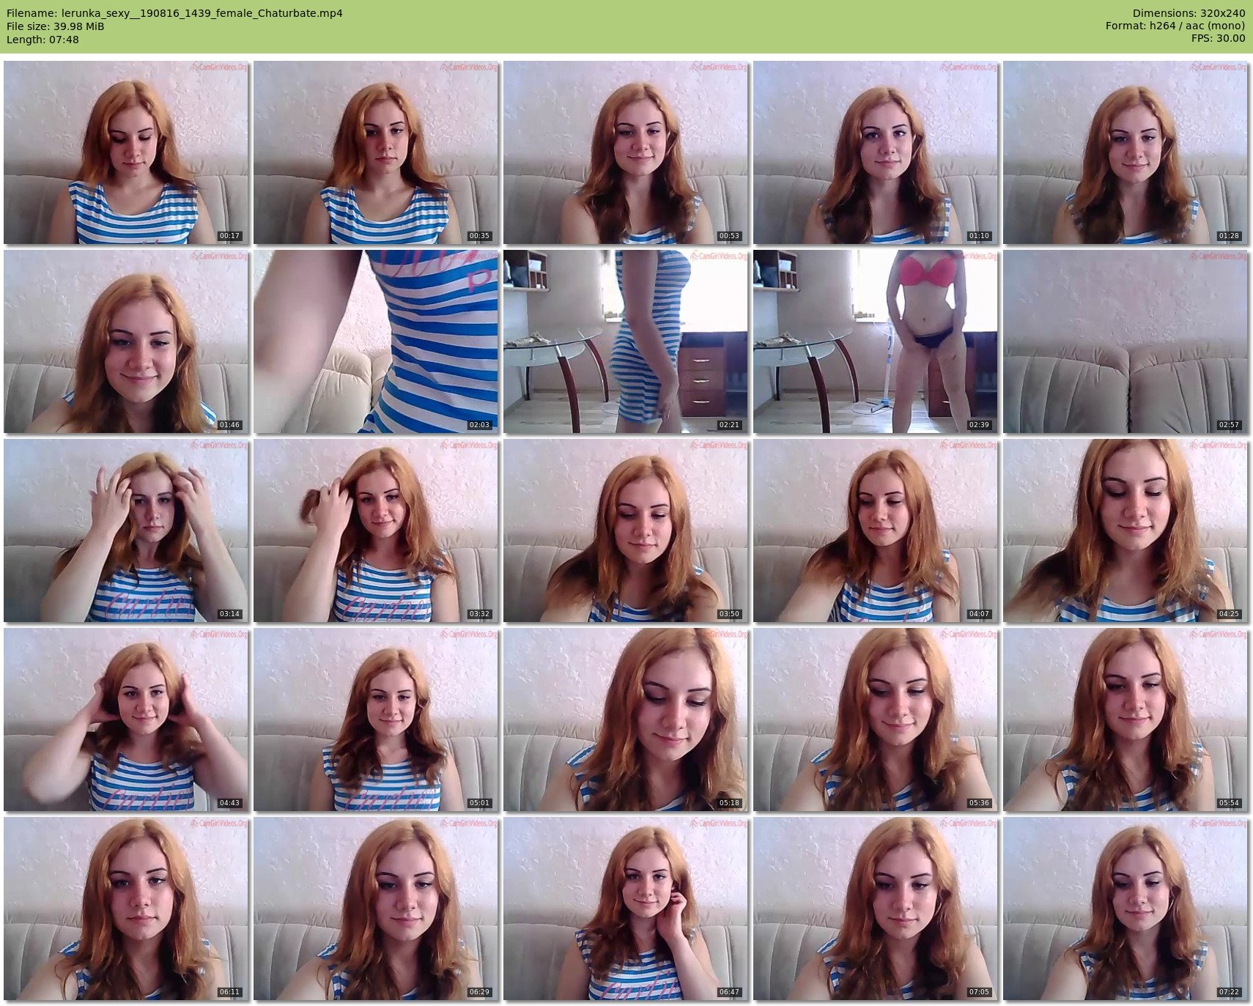Select the frame timestamped 05:01
This screenshot has width=1253, height=1006.
tap(376, 720)
